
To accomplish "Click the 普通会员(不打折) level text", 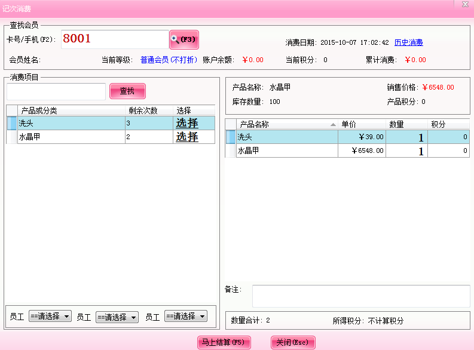I will 169,60.
